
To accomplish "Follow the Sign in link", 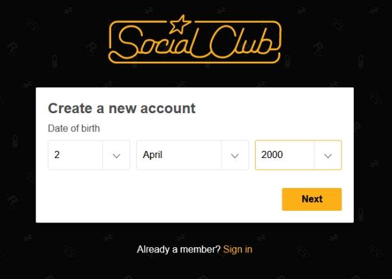I will coord(238,249).
